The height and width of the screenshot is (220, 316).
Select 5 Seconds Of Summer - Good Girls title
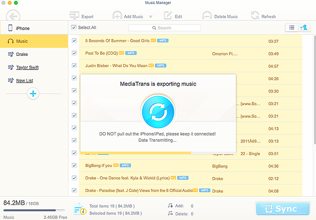pos(117,41)
